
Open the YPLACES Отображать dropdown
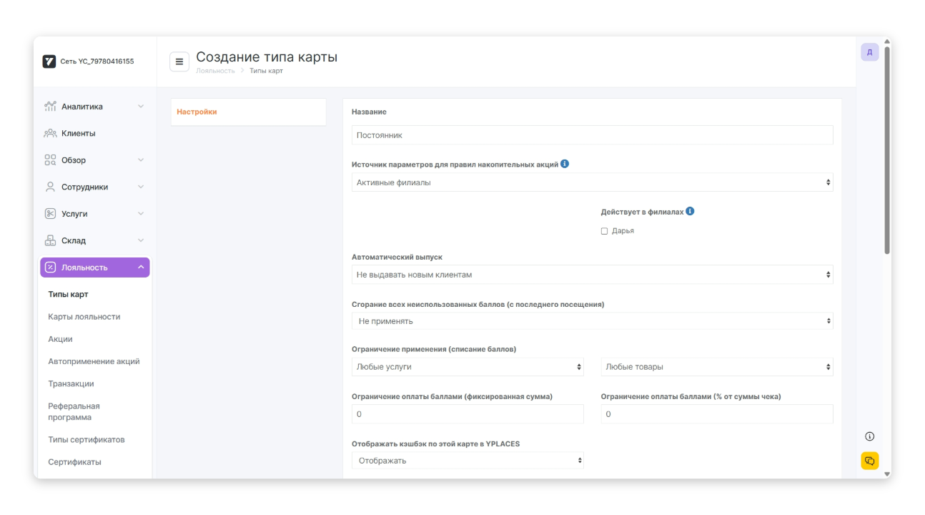[x=468, y=461]
